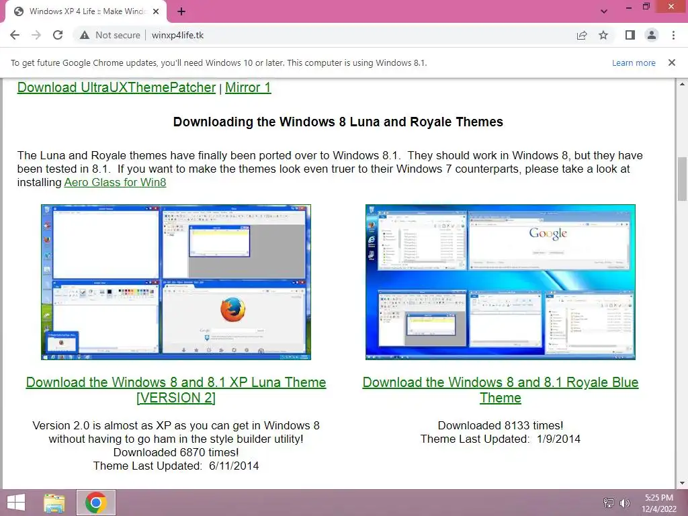Share this page via share icon
688x516 pixels.
582,35
